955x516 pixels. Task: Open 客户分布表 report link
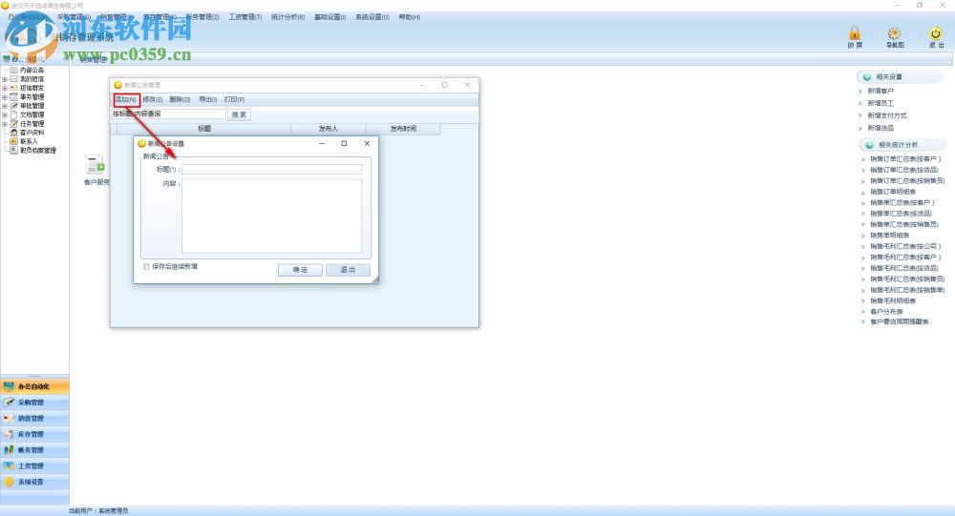click(887, 312)
